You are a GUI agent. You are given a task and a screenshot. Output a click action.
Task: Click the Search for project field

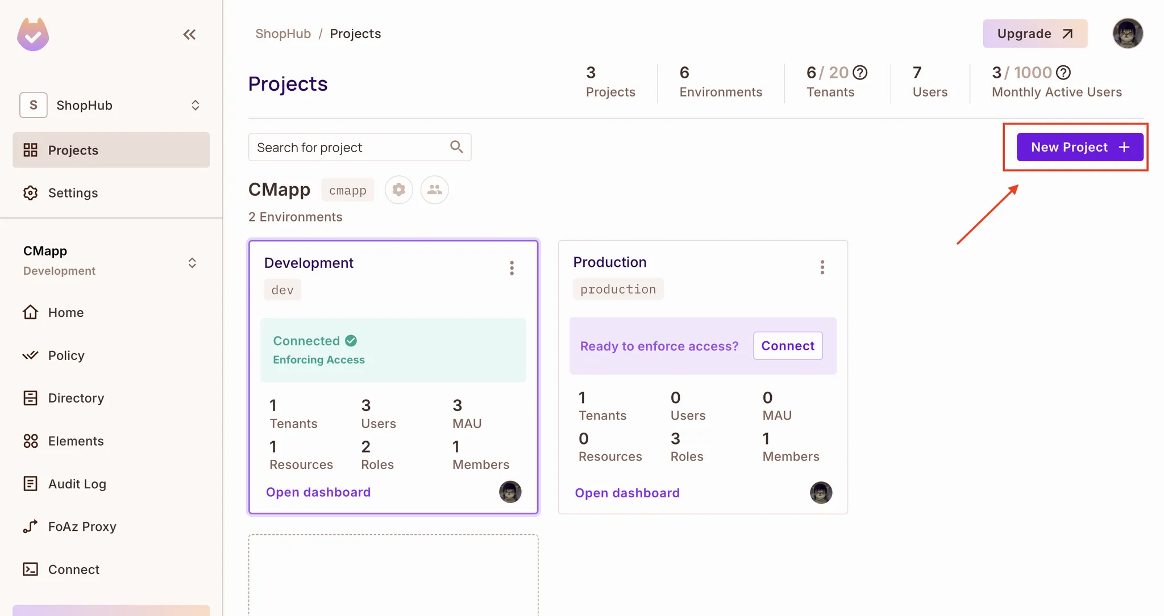pyautogui.click(x=350, y=148)
